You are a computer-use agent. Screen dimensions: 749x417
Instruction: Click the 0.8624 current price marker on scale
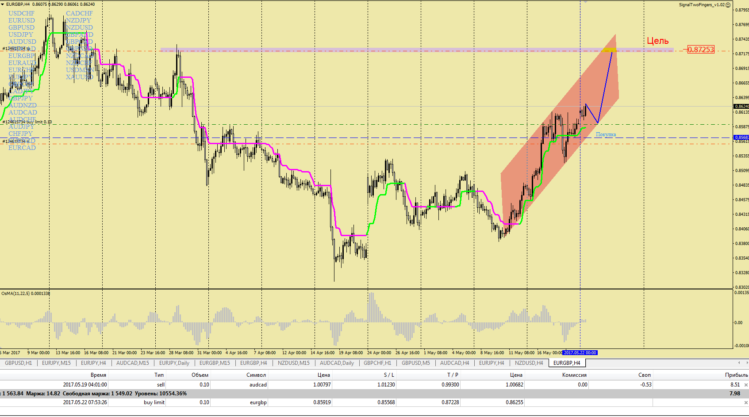click(741, 107)
